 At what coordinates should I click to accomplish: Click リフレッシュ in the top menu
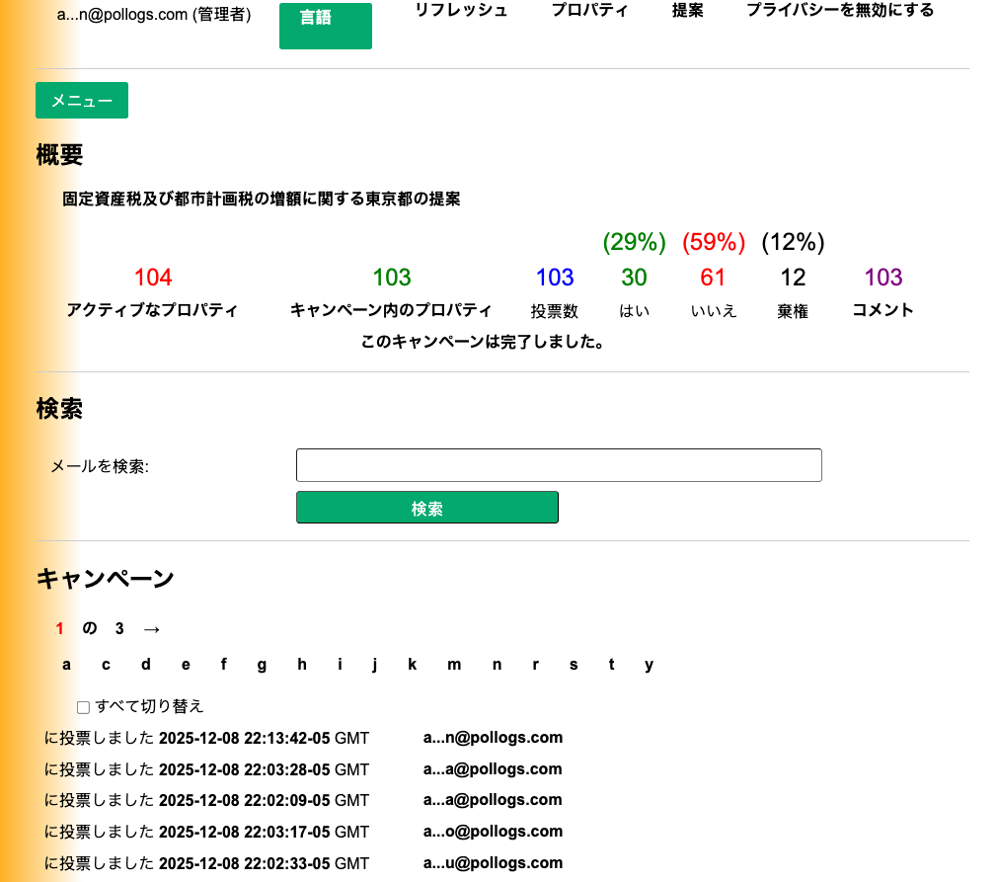tap(462, 10)
